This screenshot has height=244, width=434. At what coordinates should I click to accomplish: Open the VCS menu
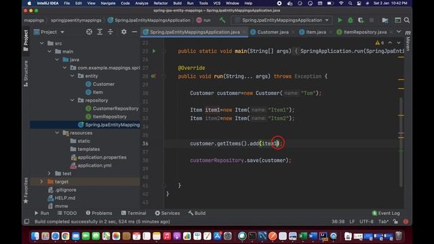pos(217,3)
